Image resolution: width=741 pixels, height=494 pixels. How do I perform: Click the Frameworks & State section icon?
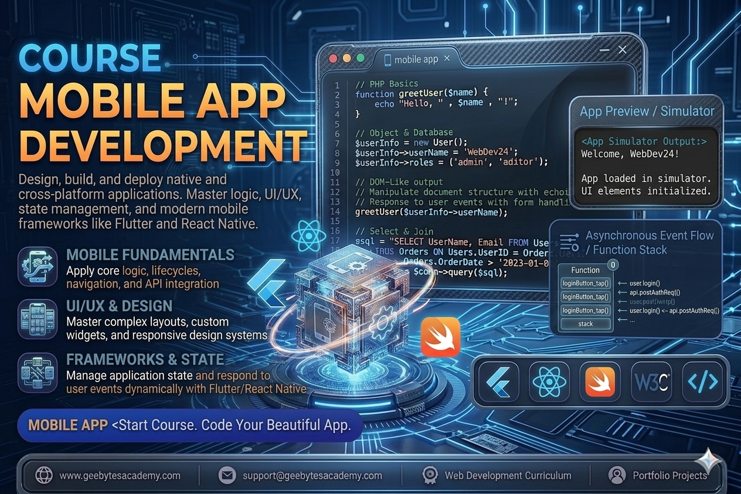click(38, 373)
